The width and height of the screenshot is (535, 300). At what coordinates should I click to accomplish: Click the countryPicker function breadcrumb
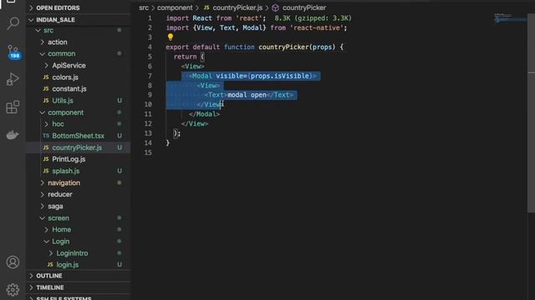[x=299, y=7]
